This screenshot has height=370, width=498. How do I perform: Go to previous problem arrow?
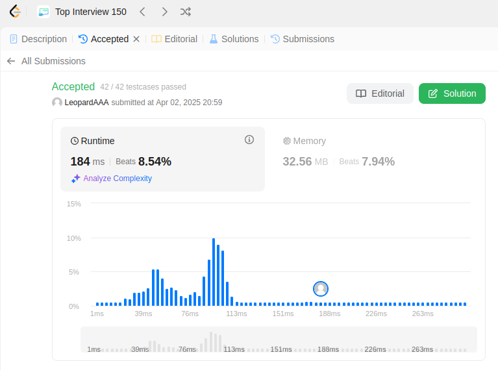(x=142, y=12)
